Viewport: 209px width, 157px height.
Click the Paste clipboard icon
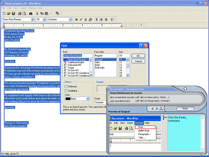pos(46,13)
